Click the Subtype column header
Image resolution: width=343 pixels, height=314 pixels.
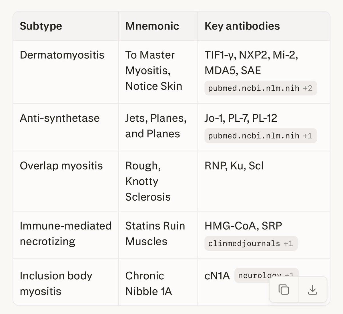tap(41, 26)
